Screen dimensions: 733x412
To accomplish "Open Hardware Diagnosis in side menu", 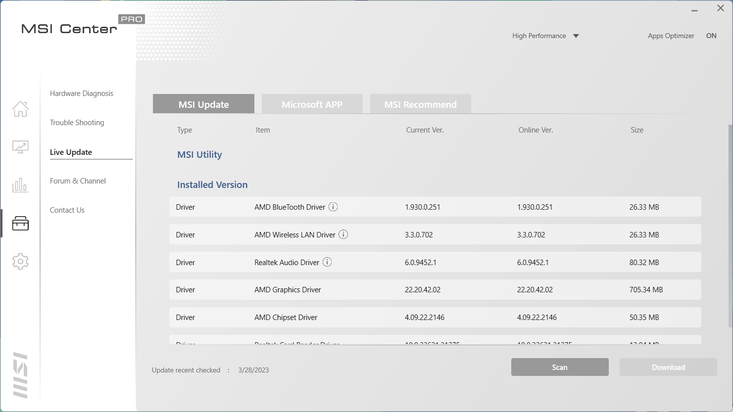I will [82, 93].
